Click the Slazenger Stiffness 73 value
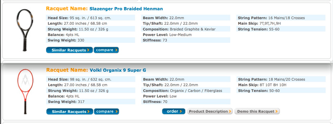Image resolution: width=333 pixels, height=124 pixels. click(165, 40)
